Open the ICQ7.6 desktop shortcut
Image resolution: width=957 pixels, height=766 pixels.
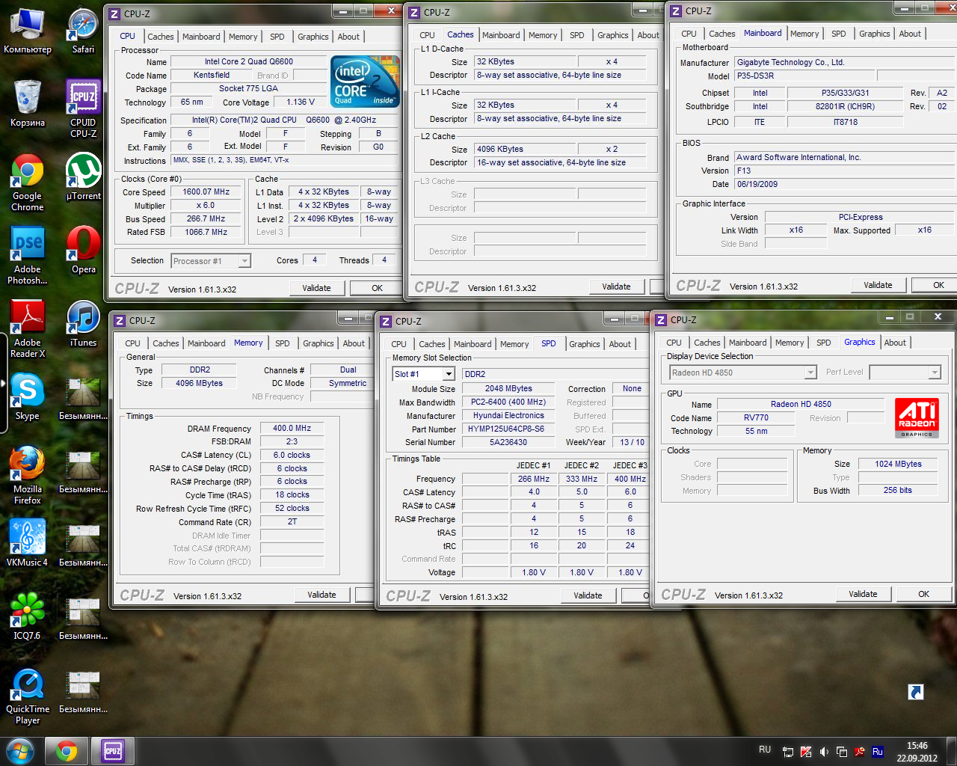pyautogui.click(x=28, y=616)
